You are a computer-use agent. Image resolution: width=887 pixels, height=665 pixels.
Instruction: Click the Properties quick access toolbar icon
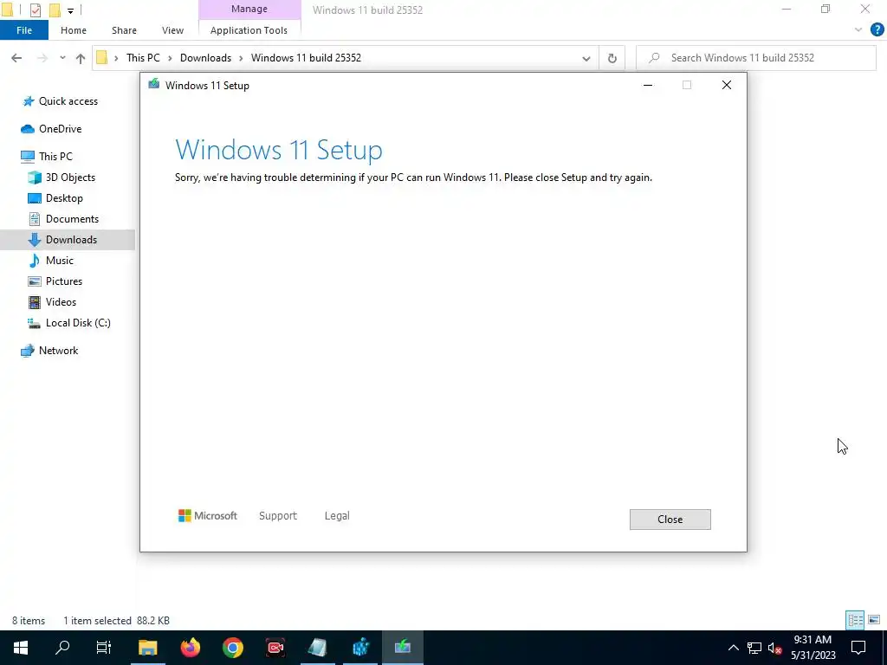coord(35,10)
